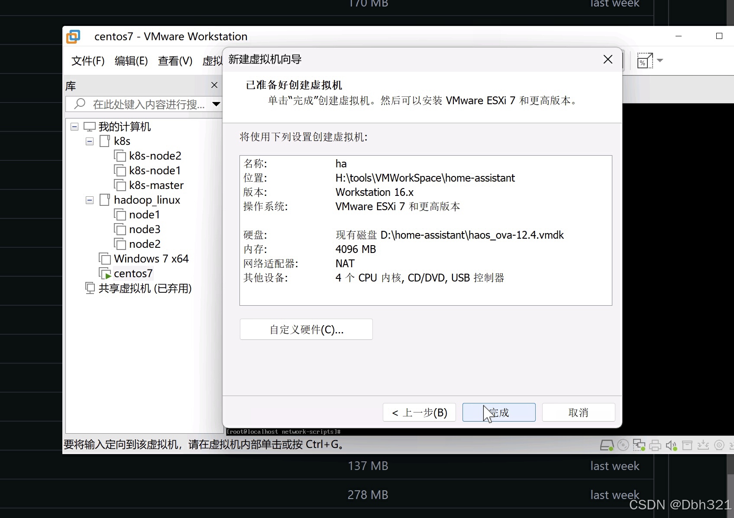
Task: Click the shared virtual machines icon
Action: point(90,288)
